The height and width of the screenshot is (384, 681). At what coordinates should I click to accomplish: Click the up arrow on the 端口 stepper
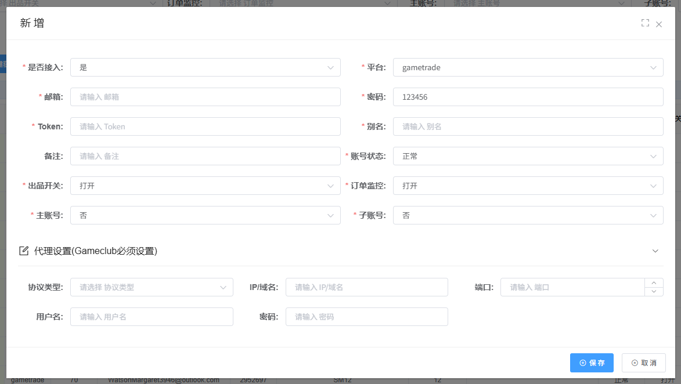pyautogui.click(x=654, y=283)
